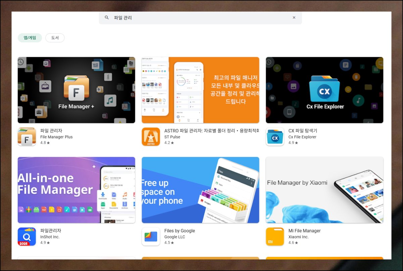Click the CX File Explorer app icon
Image resolution: width=403 pixels, height=271 pixels.
pos(275,137)
